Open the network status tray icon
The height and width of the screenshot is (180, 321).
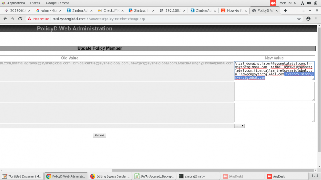[x=302, y=3]
